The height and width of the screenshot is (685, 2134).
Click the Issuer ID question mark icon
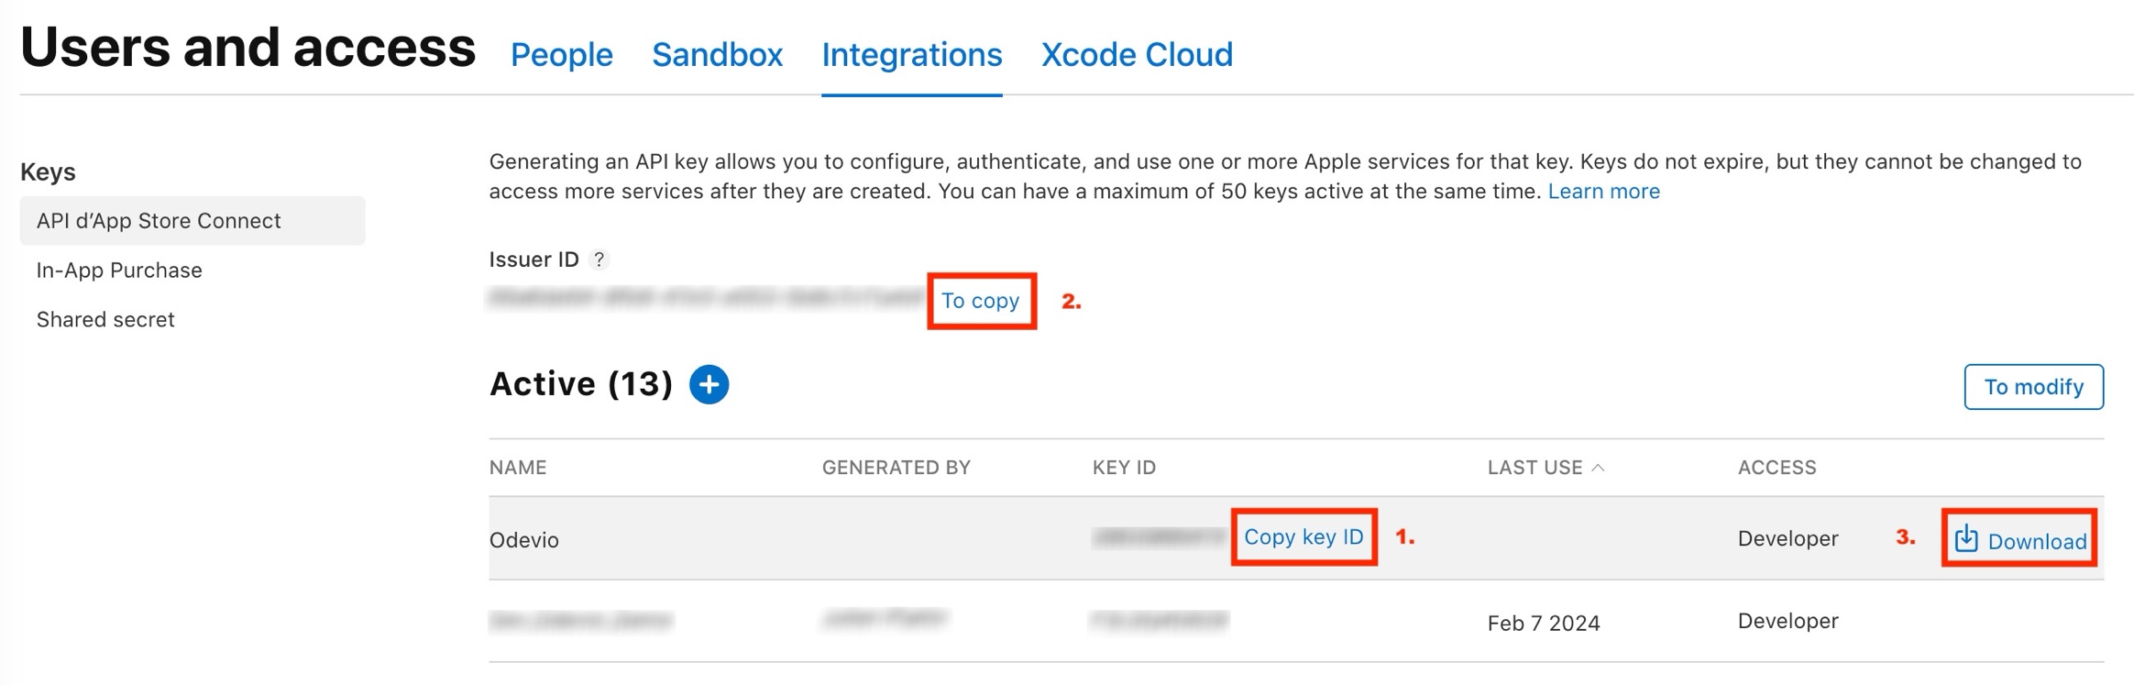pyautogui.click(x=599, y=260)
